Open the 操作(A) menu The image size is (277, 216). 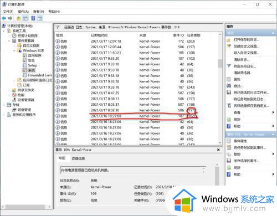(x=23, y=12)
